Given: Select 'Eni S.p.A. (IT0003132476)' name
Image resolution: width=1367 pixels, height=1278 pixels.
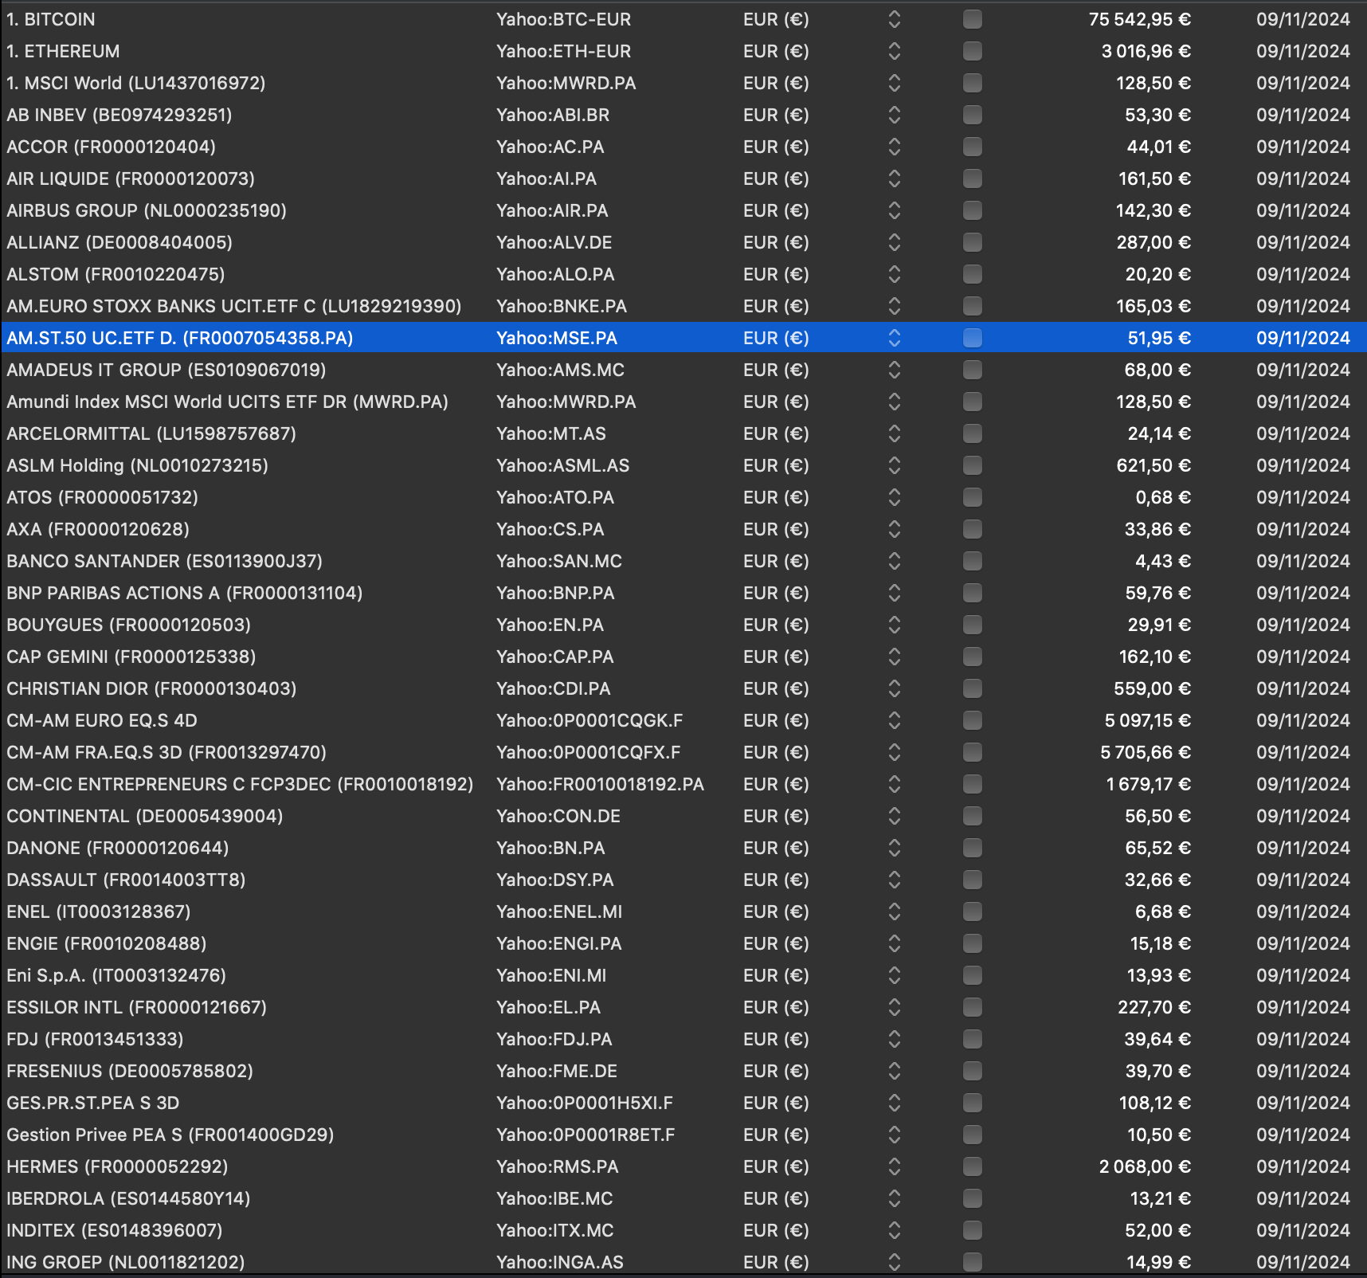Looking at the screenshot, I should pos(116,975).
